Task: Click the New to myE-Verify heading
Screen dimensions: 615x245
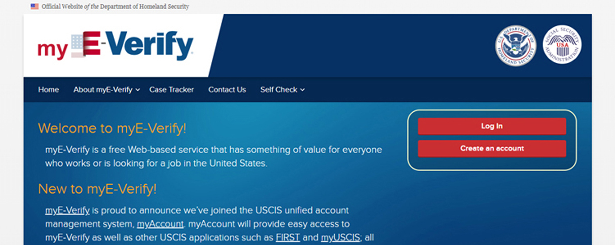Action: (97, 189)
